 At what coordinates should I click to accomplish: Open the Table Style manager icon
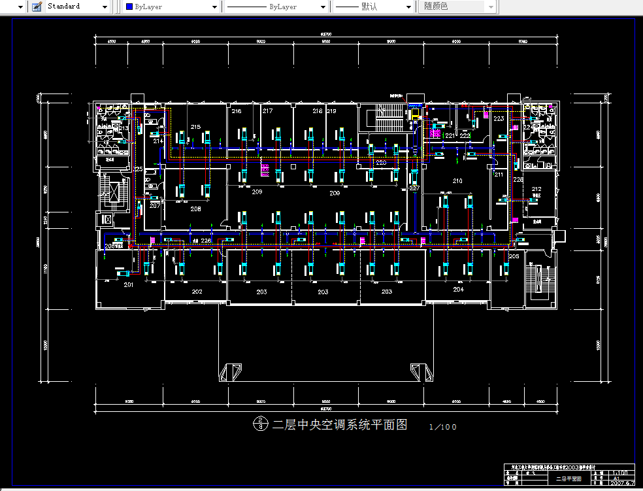[x=37, y=7]
